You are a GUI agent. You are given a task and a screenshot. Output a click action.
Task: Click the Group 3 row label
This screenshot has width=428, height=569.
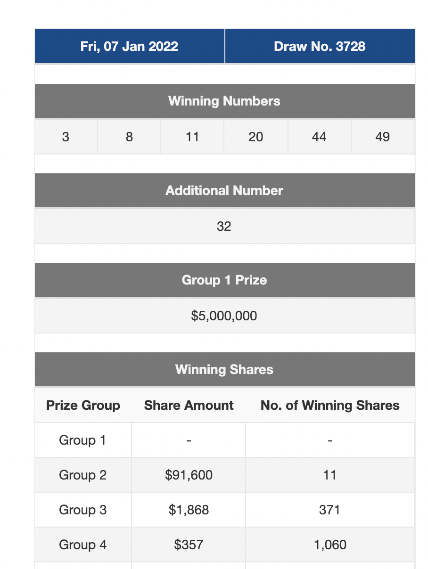coord(83,510)
